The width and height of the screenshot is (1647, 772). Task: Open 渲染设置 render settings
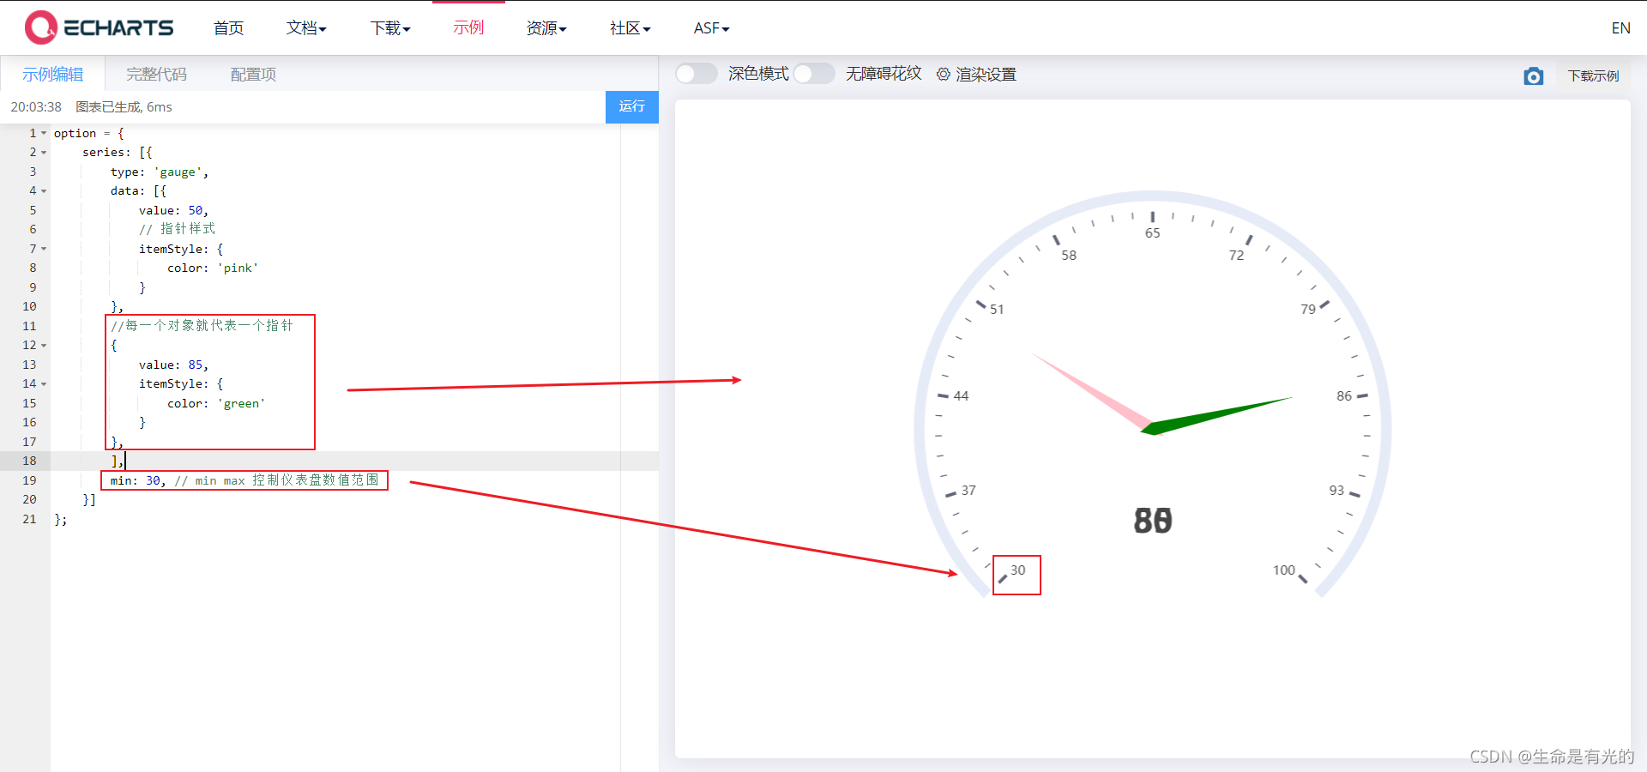[986, 75]
